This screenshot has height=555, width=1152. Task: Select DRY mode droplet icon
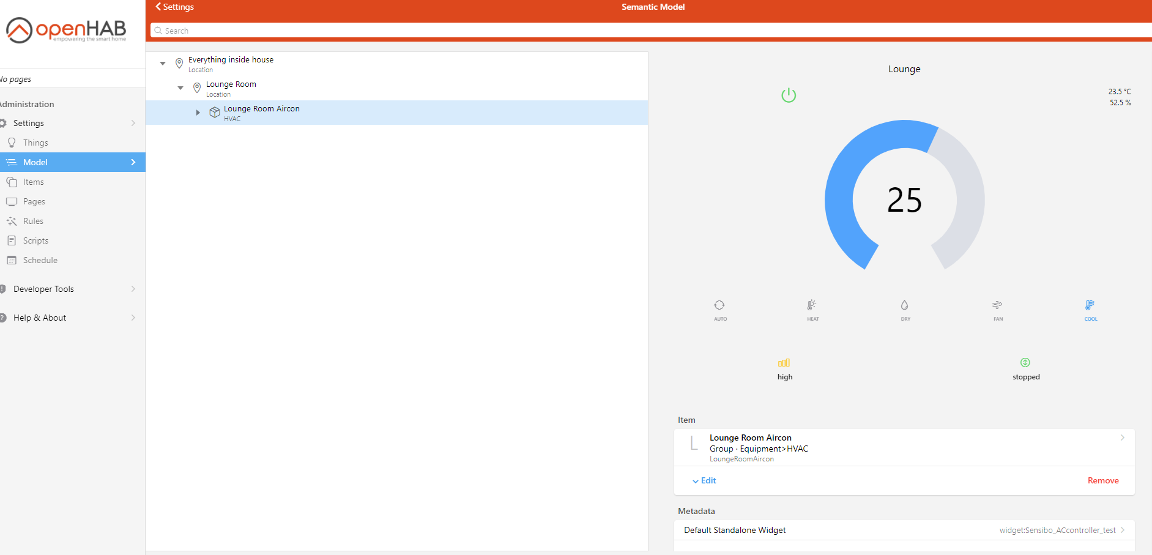tap(904, 305)
